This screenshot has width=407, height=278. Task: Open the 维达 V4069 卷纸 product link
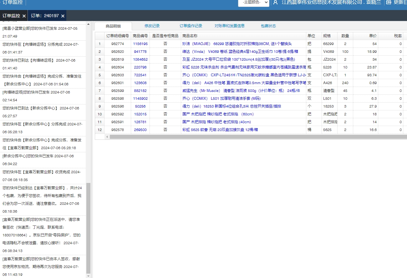(240, 52)
